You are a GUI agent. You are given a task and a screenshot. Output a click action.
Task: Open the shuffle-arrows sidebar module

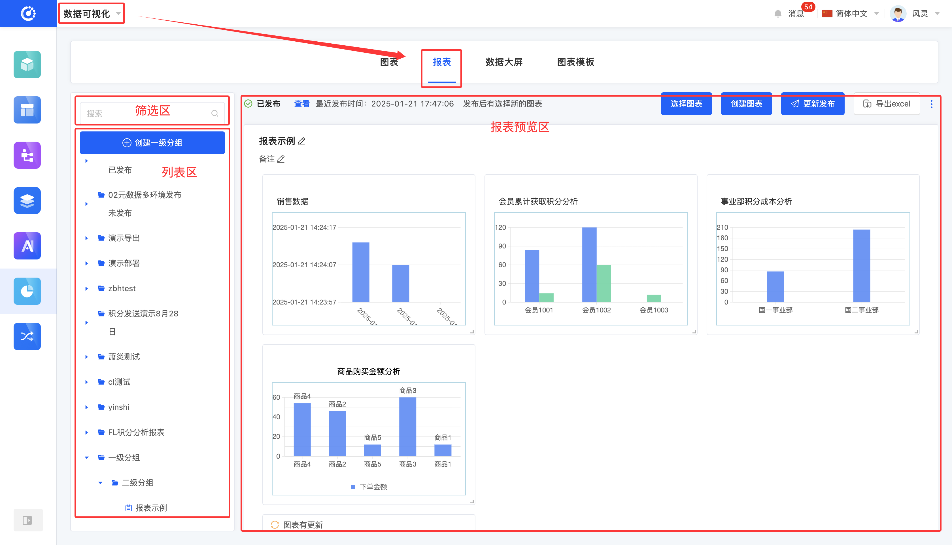(27, 336)
